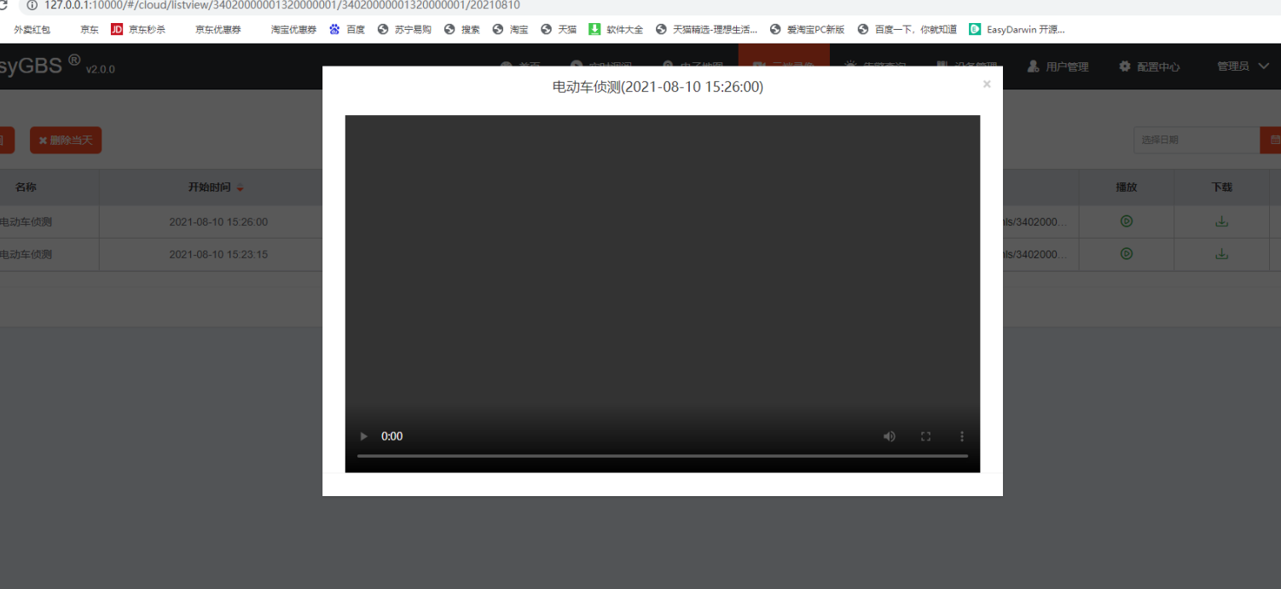Click the 选择日期 date input field

pos(1197,140)
